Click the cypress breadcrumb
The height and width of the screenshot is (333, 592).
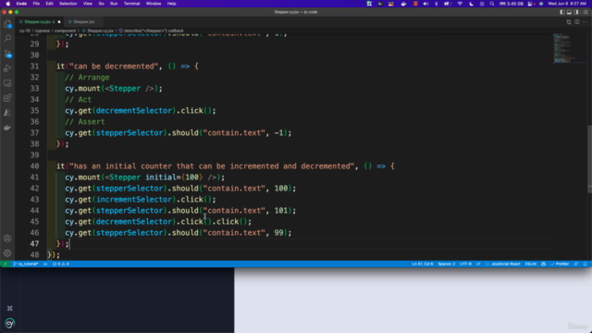43,31
